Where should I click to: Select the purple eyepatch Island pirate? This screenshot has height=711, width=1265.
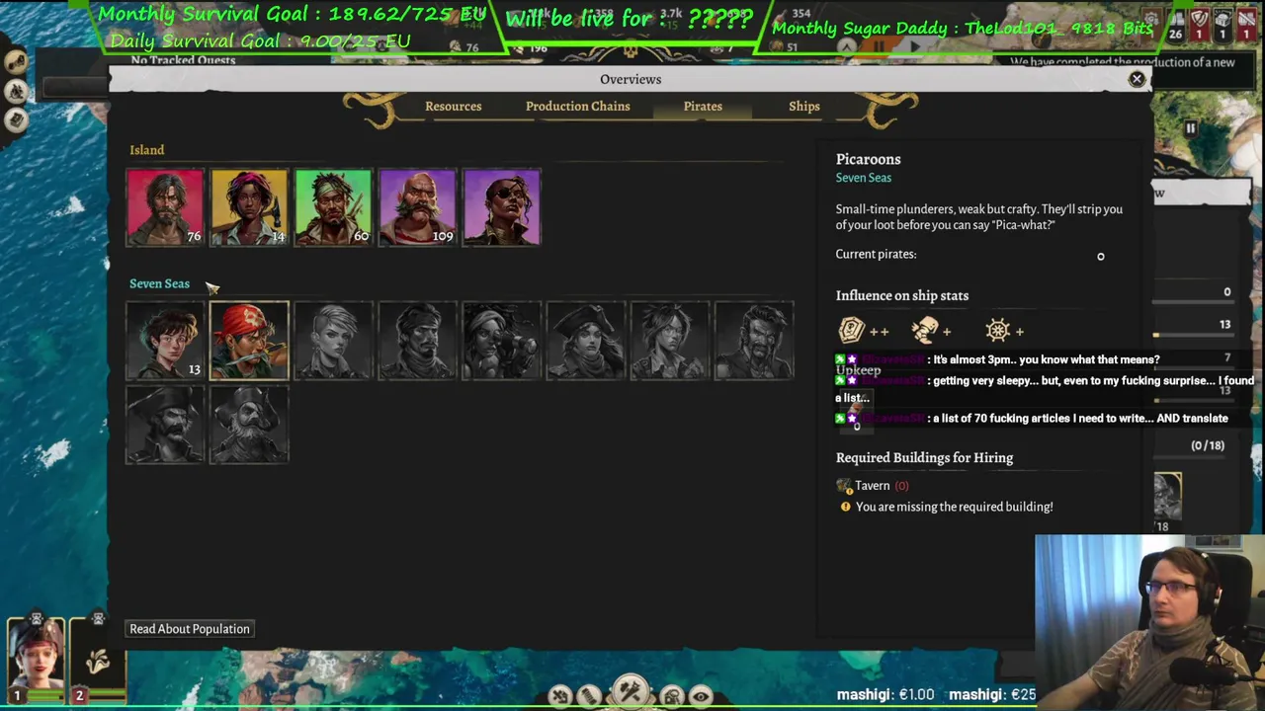tap(501, 207)
